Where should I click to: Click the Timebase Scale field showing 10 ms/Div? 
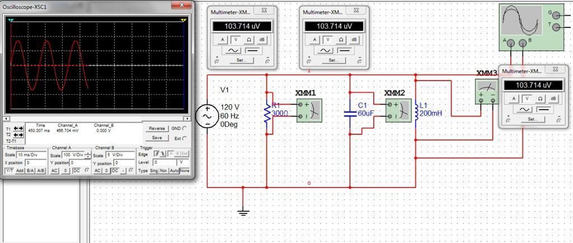31,155
